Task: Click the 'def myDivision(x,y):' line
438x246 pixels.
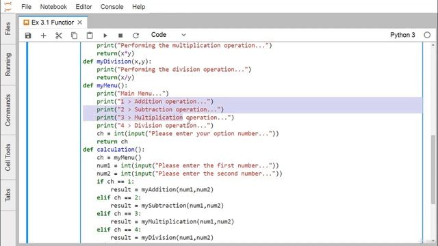Action: pos(117,61)
